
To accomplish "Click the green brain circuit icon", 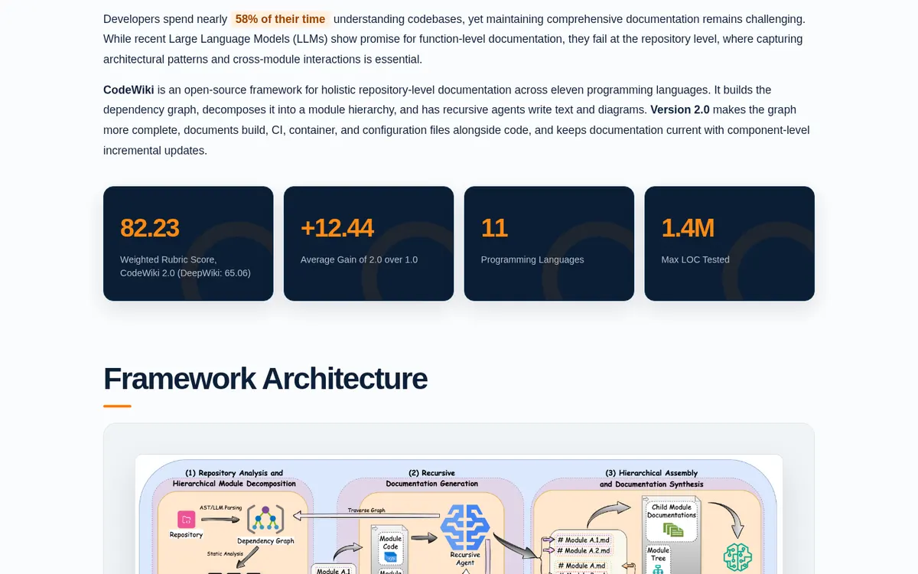I will coord(738,557).
